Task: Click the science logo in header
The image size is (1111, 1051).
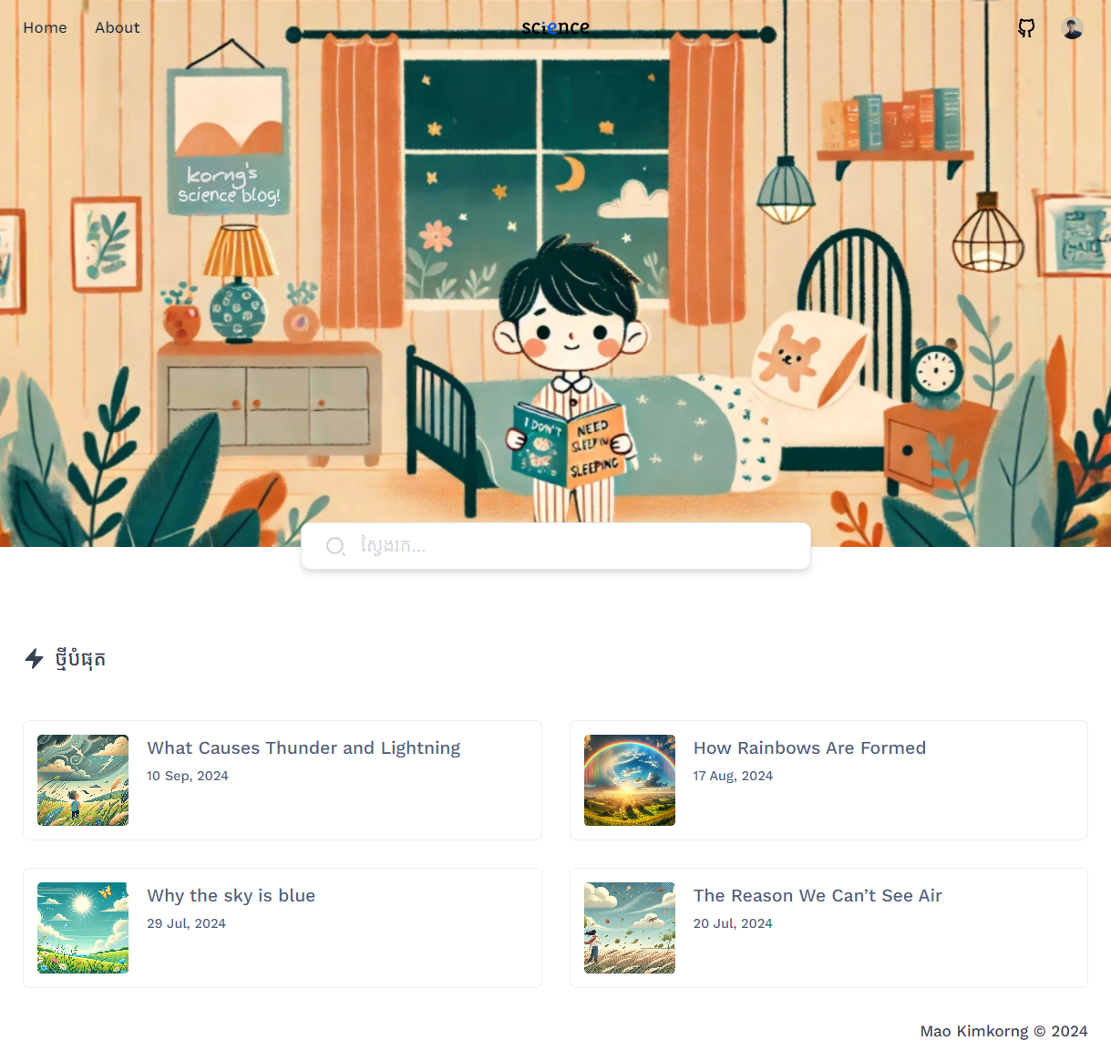Action: (555, 27)
